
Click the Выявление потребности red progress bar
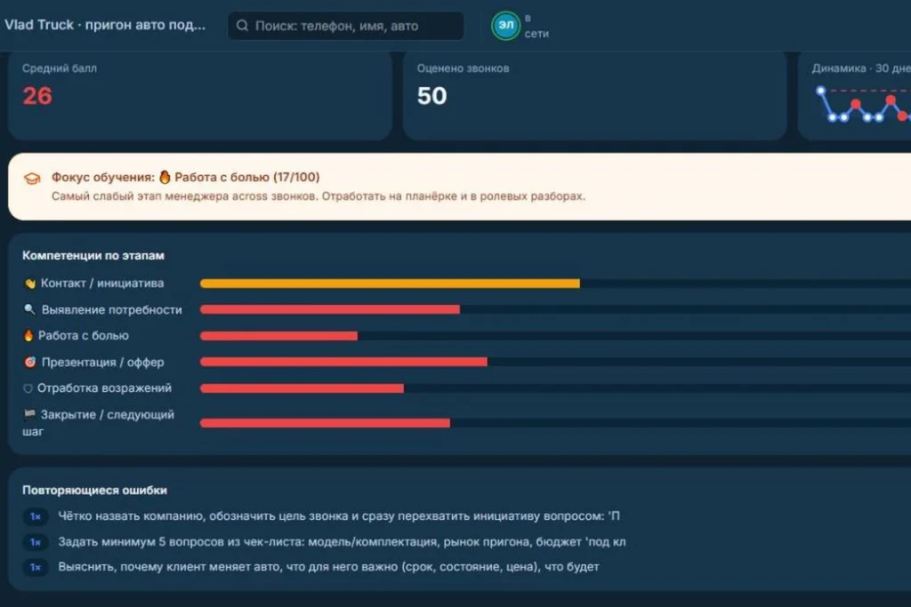pyautogui.click(x=330, y=309)
